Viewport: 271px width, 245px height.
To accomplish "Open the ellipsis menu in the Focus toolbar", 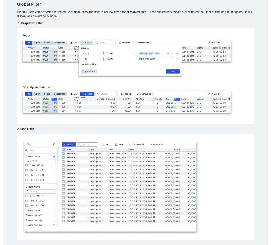I will click(227, 43).
